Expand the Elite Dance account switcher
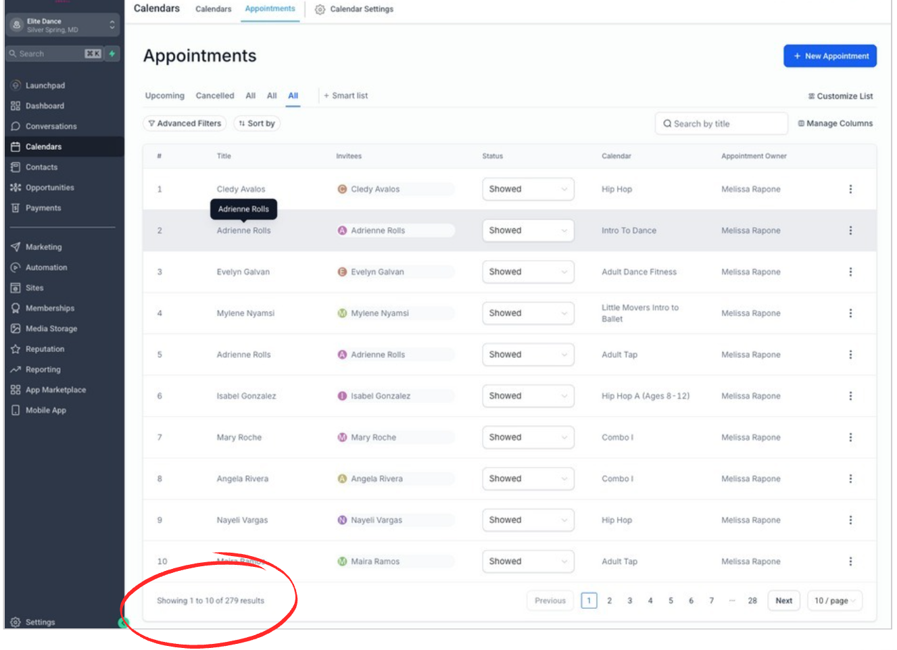The height and width of the screenshot is (650, 897). pyautogui.click(x=63, y=25)
